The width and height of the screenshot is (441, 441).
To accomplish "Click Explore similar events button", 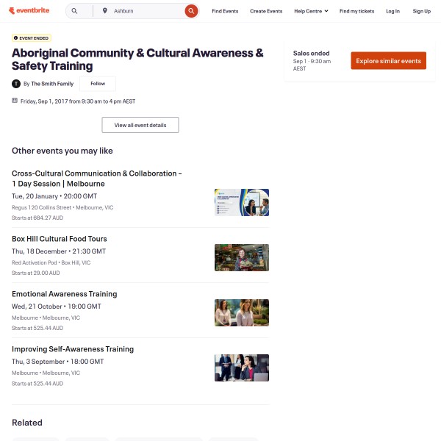I will [x=388, y=61].
